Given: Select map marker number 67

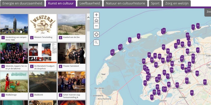Looking at the screenshot, I should coord(164,47).
